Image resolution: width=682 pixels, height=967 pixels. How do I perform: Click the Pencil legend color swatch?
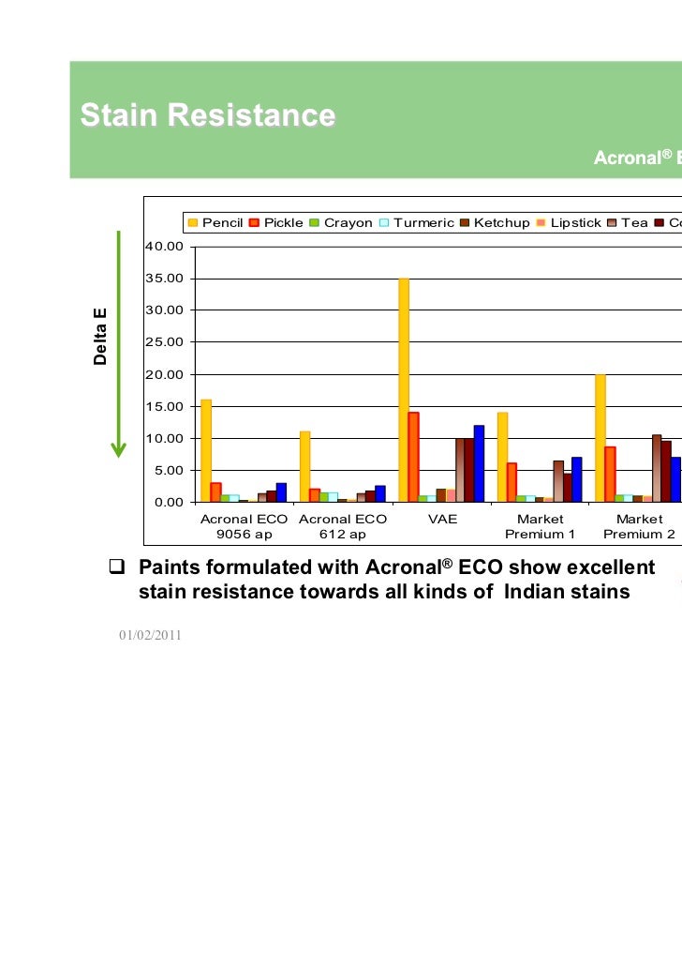coord(193,222)
